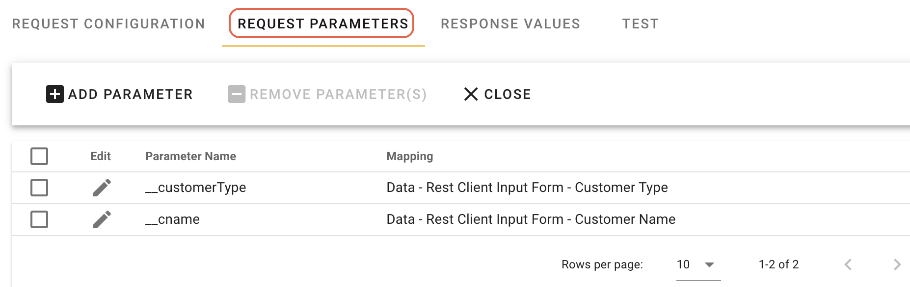Image resolution: width=910 pixels, height=287 pixels.
Task: Open the Response Values tab
Action: [510, 23]
